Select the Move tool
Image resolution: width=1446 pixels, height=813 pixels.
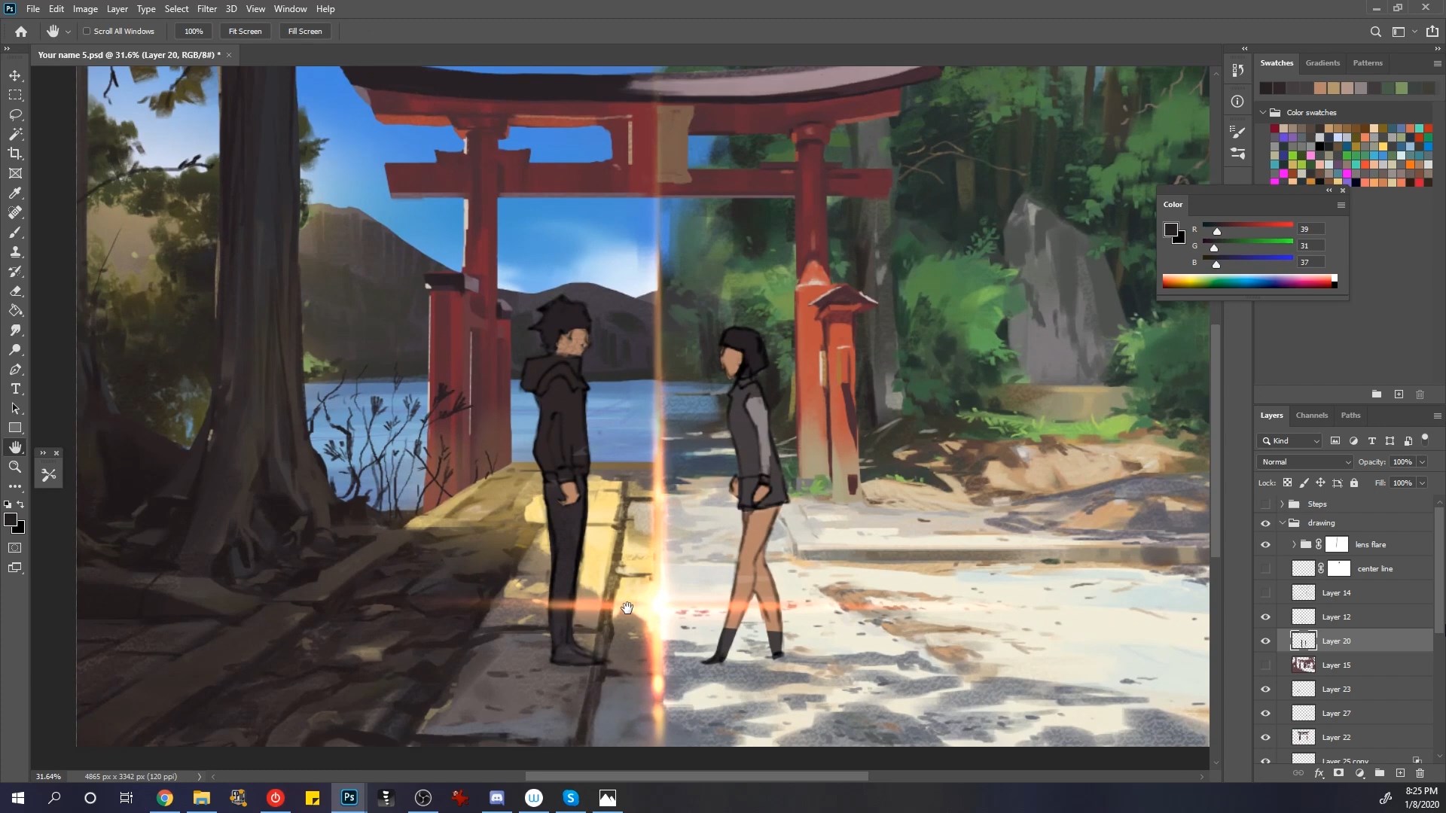[15, 76]
